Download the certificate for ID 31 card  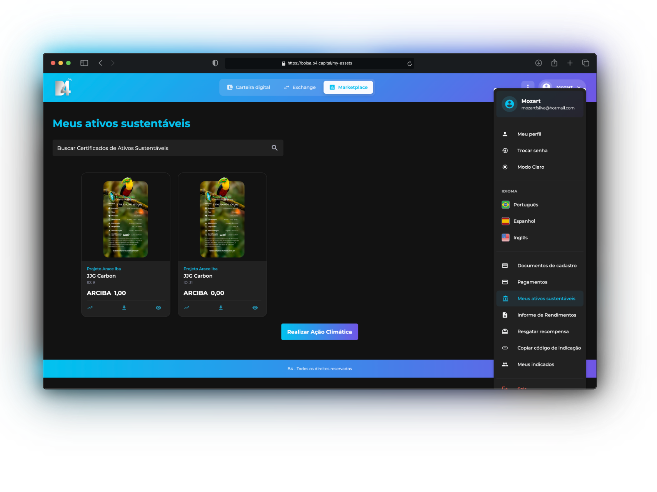click(x=221, y=308)
